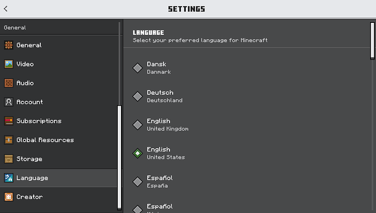This screenshot has height=213, width=376.
Task: Click the 'United Kingdom' text
Action: [168, 129]
